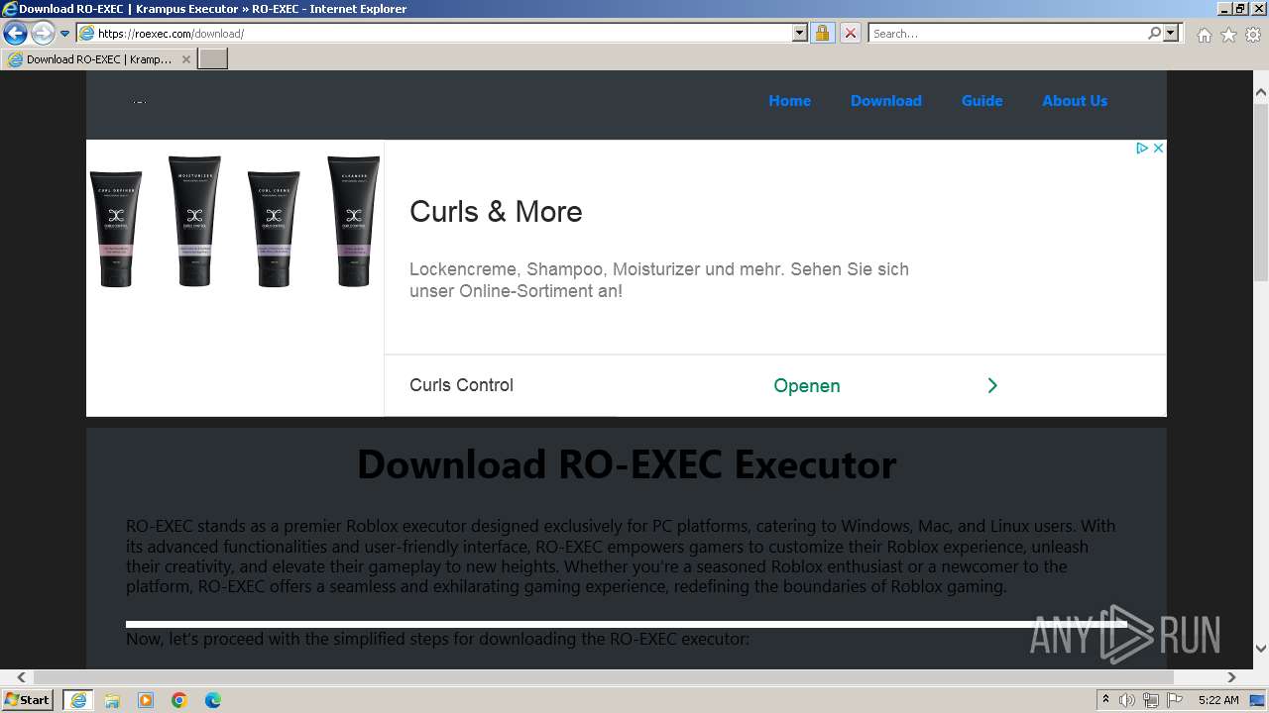Stop loading with the red X button
This screenshot has width=1269, height=713.
[850, 33]
